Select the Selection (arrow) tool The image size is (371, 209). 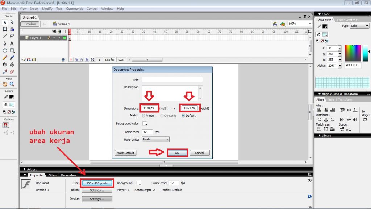click(5, 22)
